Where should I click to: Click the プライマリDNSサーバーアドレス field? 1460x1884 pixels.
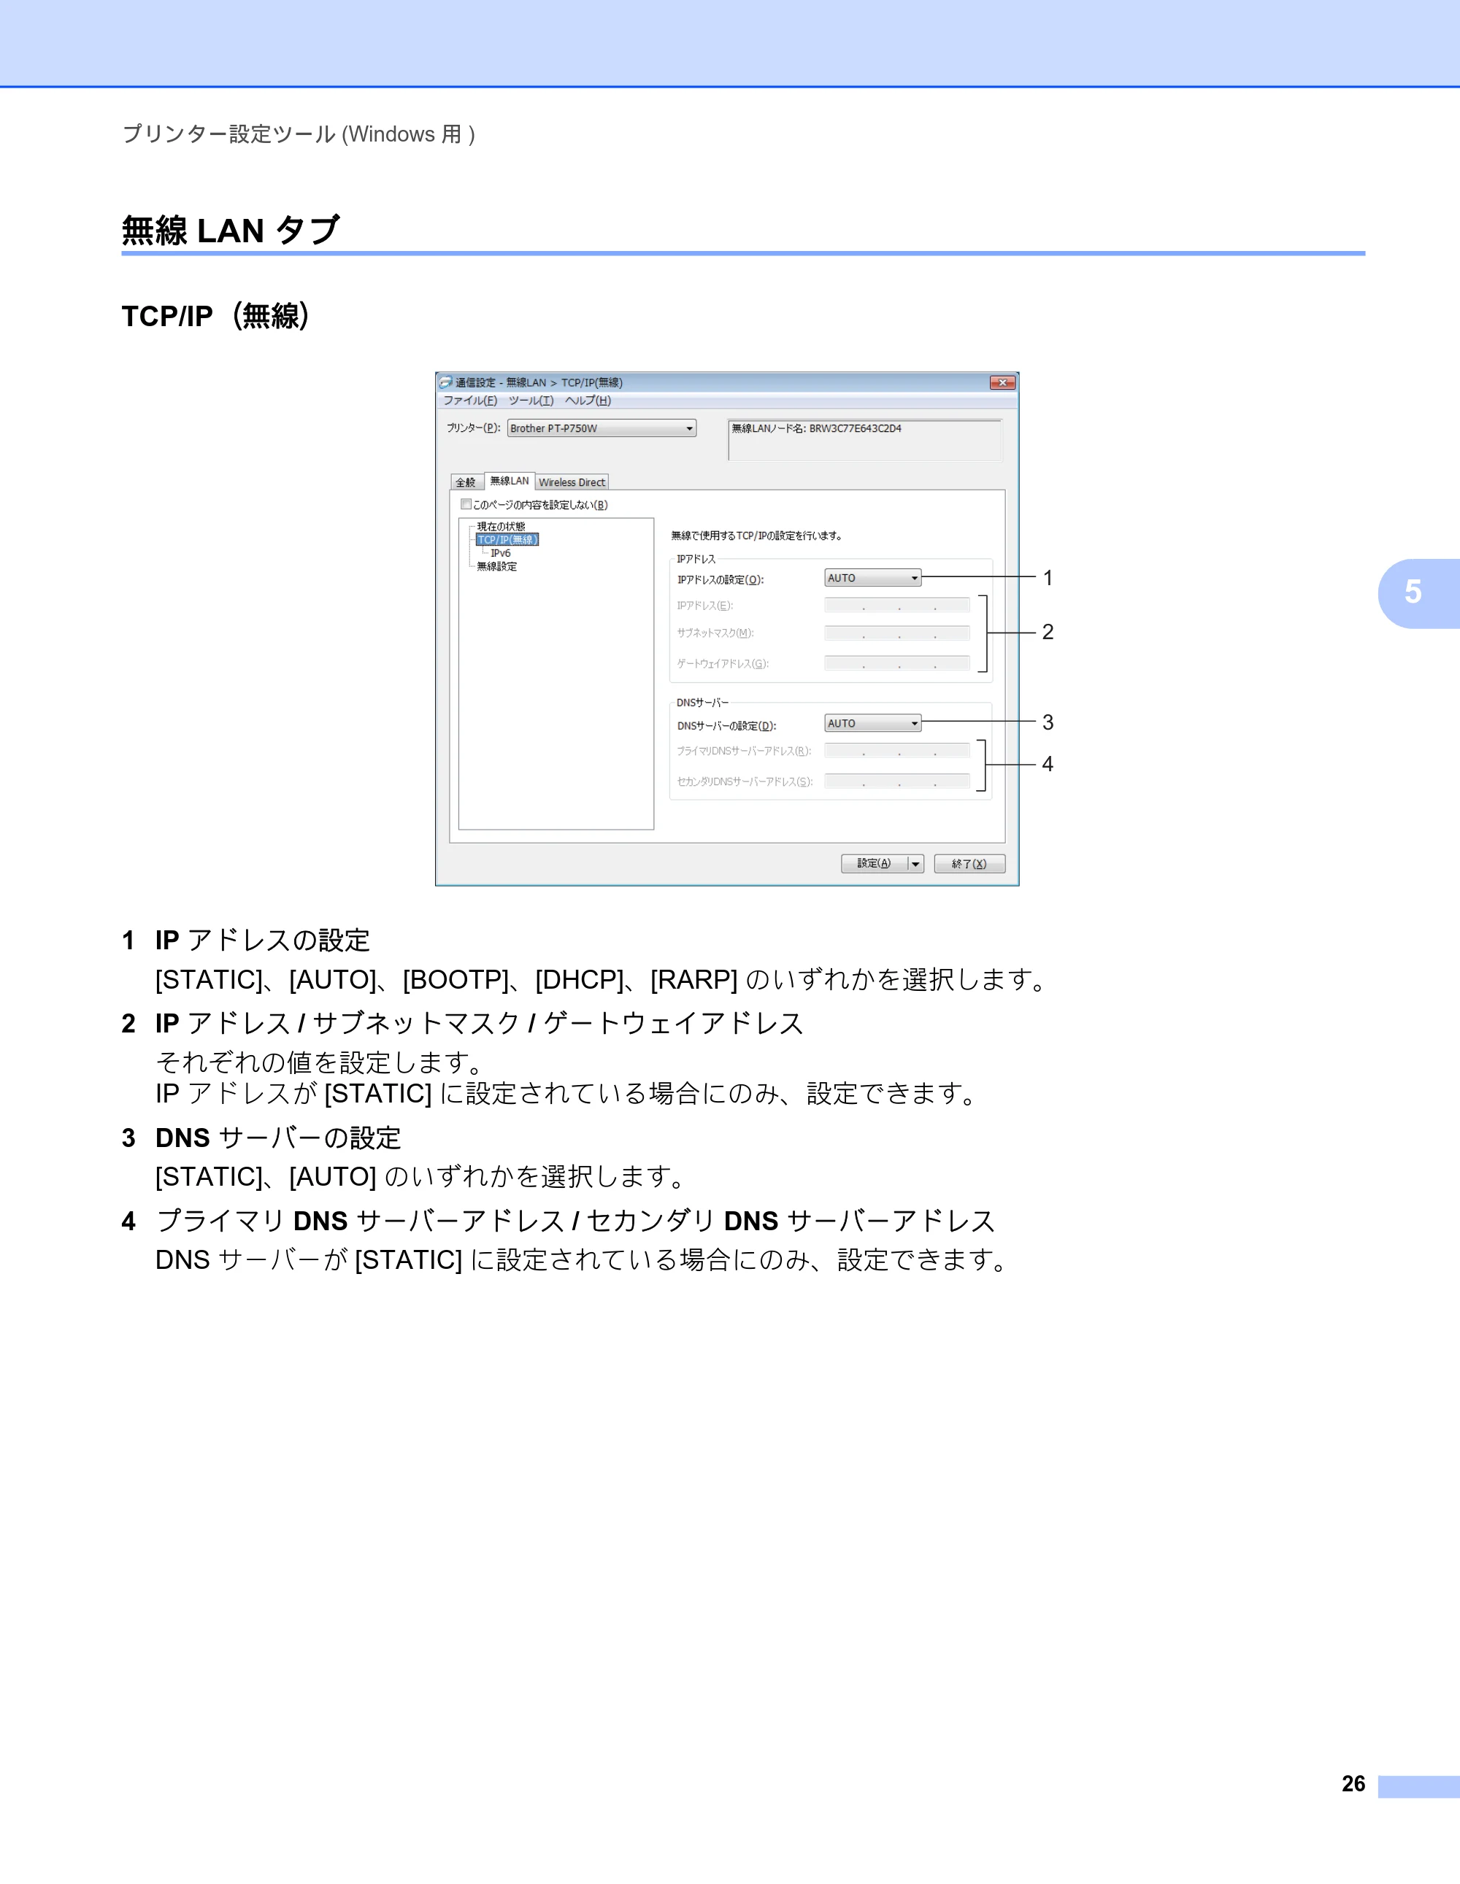(896, 751)
